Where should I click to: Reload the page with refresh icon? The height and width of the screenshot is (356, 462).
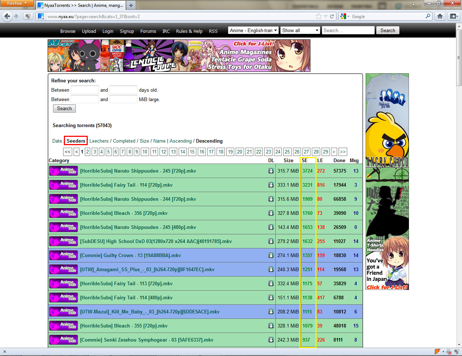[332, 16]
